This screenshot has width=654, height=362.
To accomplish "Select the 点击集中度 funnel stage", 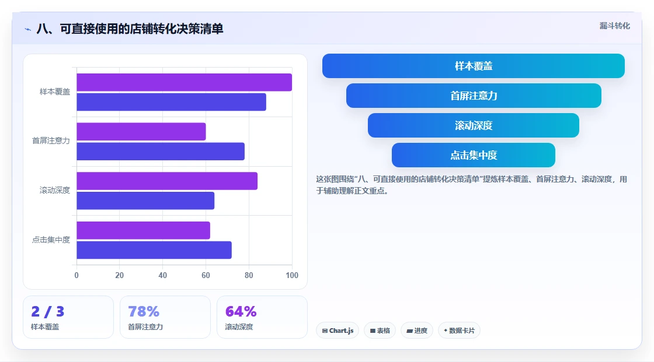I will (474, 155).
